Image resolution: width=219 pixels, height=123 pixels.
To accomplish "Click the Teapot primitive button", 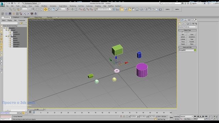I will 183,44.
